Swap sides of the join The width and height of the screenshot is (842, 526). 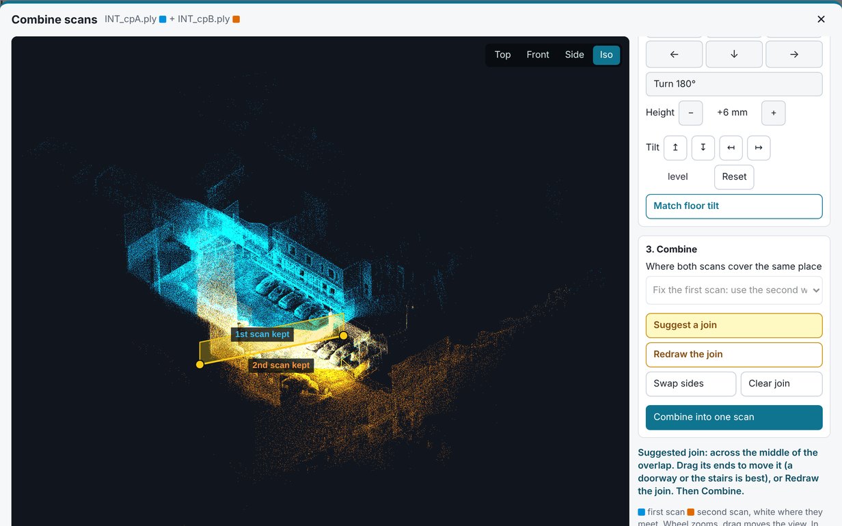(691, 384)
